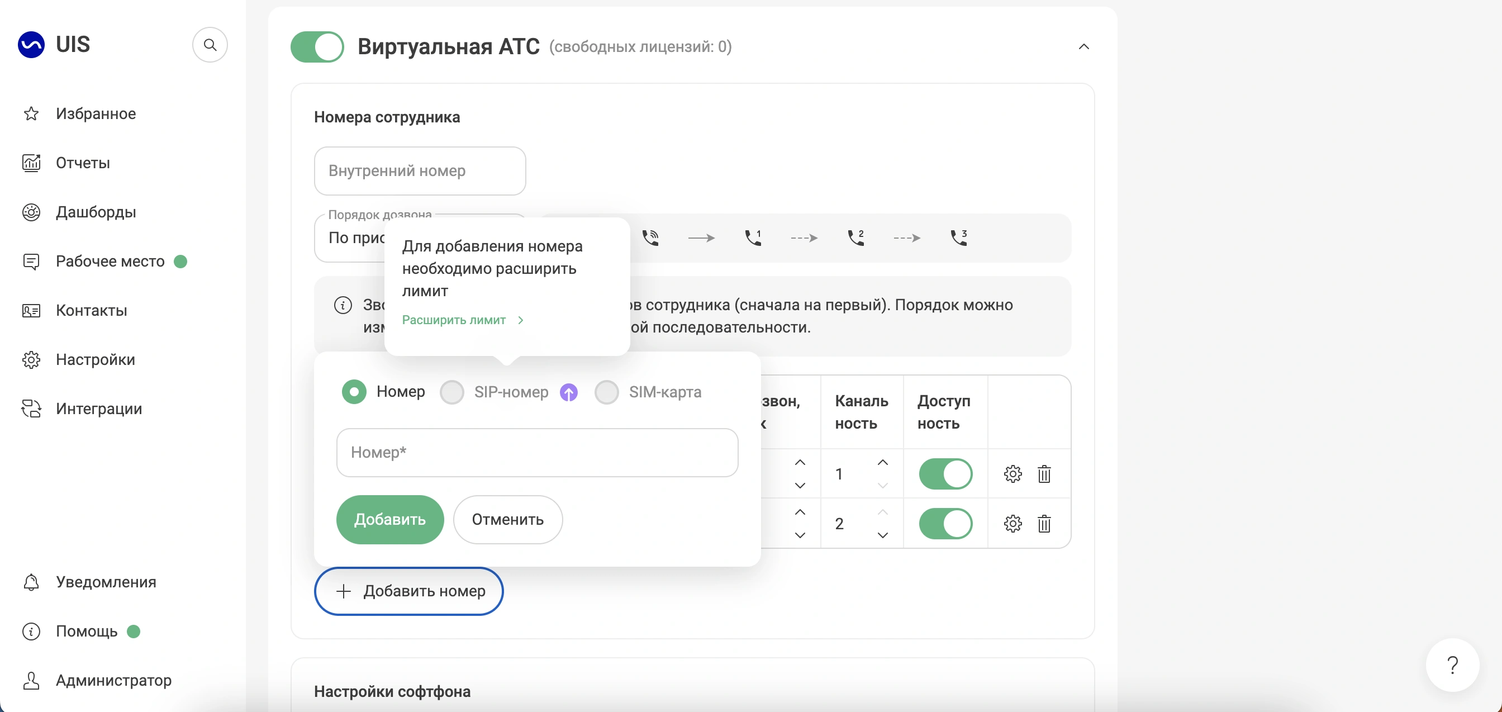Increase channel value in first row
This screenshot has width=1502, height=712.
tap(883, 462)
